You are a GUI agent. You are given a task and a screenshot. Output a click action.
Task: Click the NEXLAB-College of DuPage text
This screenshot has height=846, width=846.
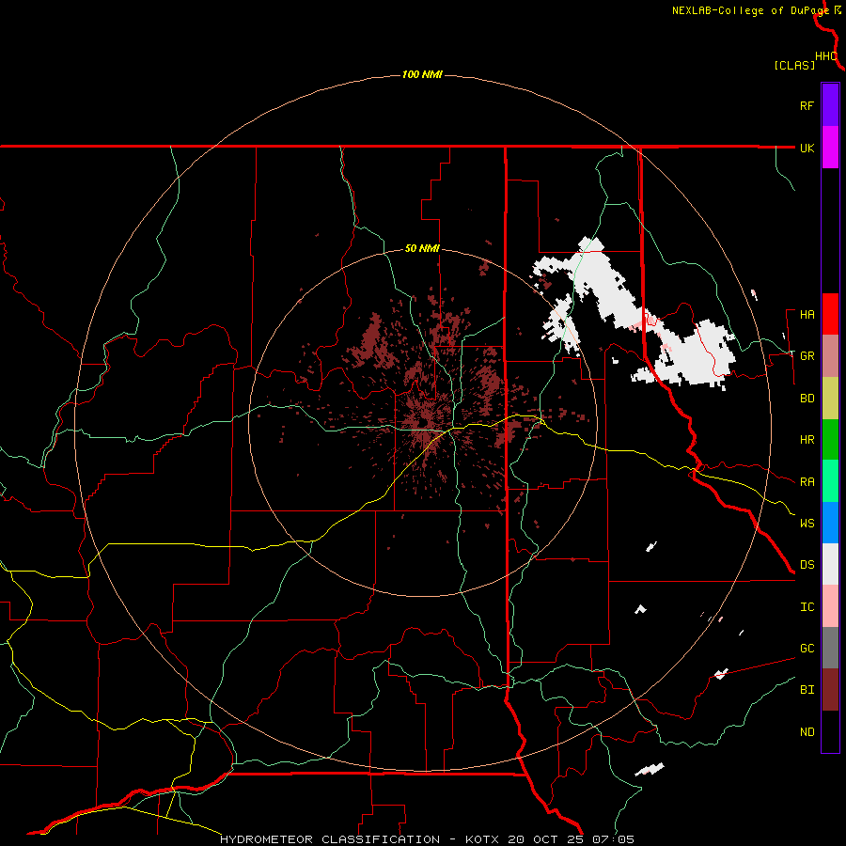pyautogui.click(x=750, y=10)
